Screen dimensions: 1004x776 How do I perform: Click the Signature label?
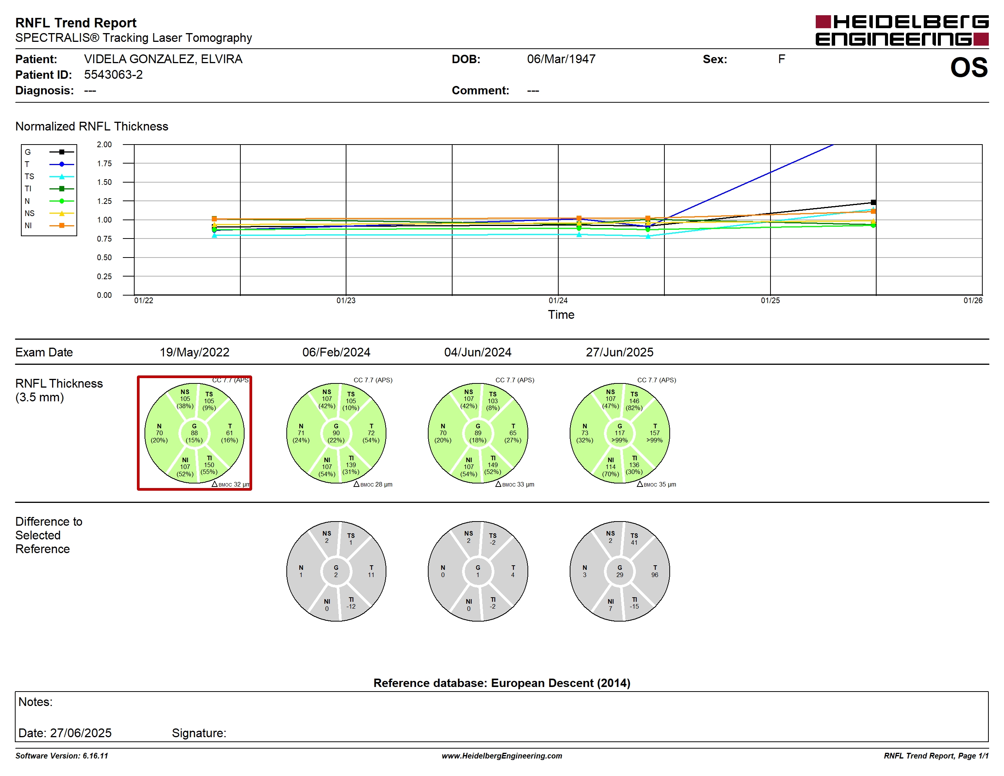199,733
